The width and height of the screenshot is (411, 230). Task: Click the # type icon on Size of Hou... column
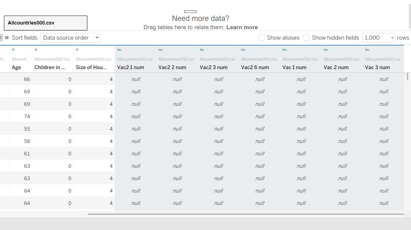point(77,50)
